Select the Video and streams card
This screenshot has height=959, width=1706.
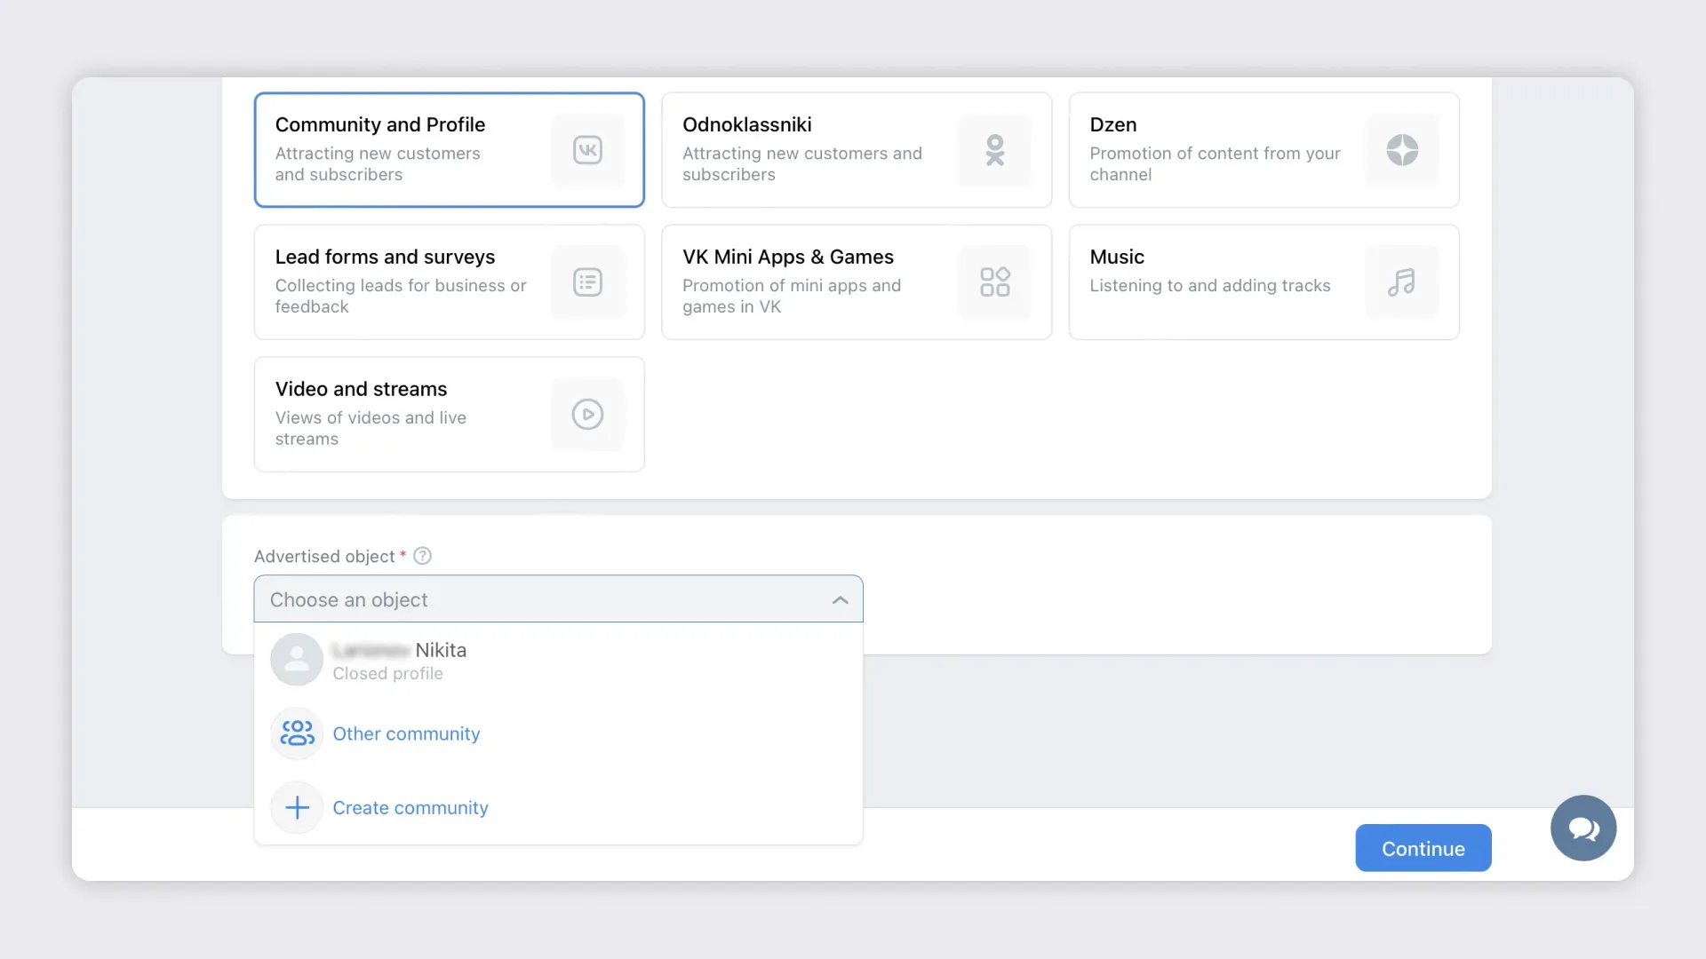coord(400,415)
